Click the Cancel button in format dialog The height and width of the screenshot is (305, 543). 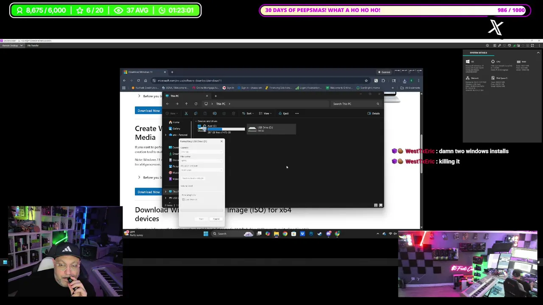click(216, 219)
